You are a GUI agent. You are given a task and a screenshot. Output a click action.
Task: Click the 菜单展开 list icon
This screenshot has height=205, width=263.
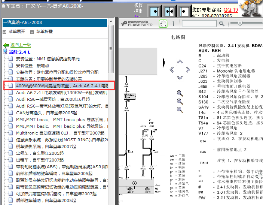coord(4,32)
